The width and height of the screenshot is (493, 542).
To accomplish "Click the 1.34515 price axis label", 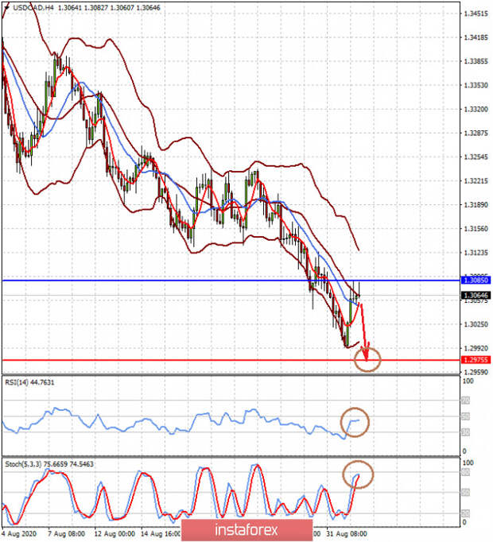I will [476, 14].
